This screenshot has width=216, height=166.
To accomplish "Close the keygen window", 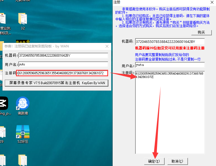I will pos(107,46).
